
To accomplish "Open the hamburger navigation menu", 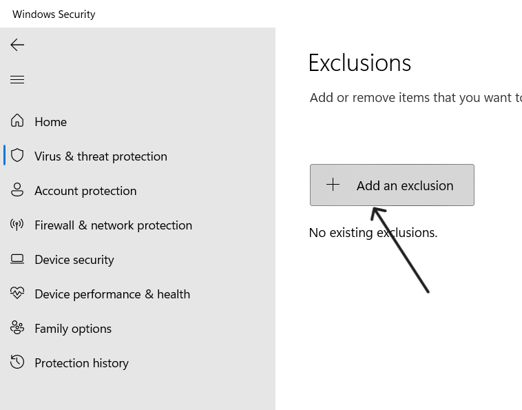I will pos(17,80).
